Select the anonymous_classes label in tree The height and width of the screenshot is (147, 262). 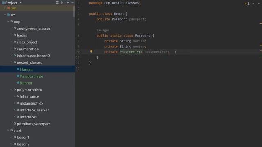pos(34,29)
